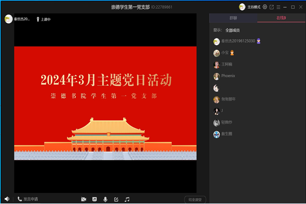The height and width of the screenshot is (204, 306).
Task: Toggle the camera video icon
Action: pos(83,199)
